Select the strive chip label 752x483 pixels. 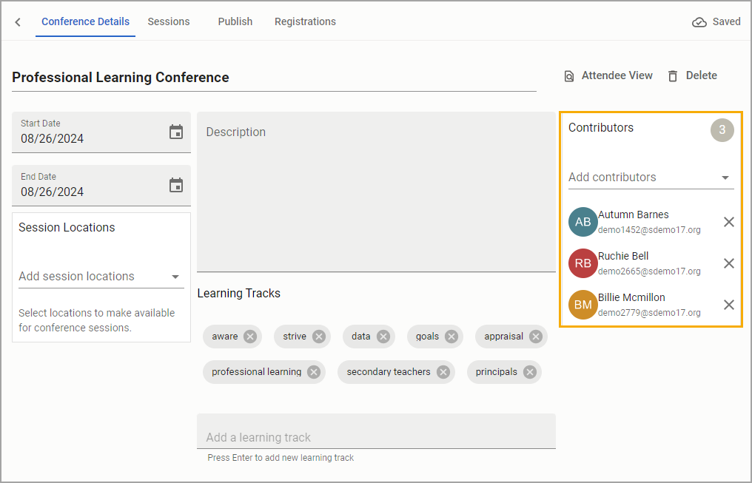click(295, 337)
